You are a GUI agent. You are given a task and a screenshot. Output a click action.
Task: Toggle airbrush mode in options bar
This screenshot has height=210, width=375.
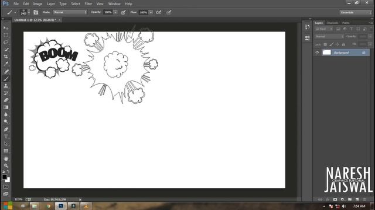(x=159, y=12)
